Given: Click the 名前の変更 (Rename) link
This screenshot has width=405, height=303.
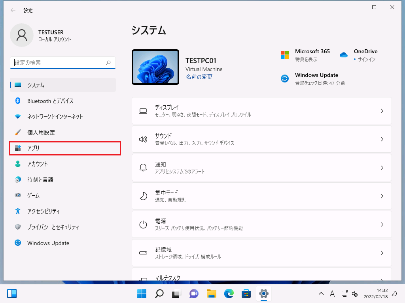Looking at the screenshot, I should [199, 77].
